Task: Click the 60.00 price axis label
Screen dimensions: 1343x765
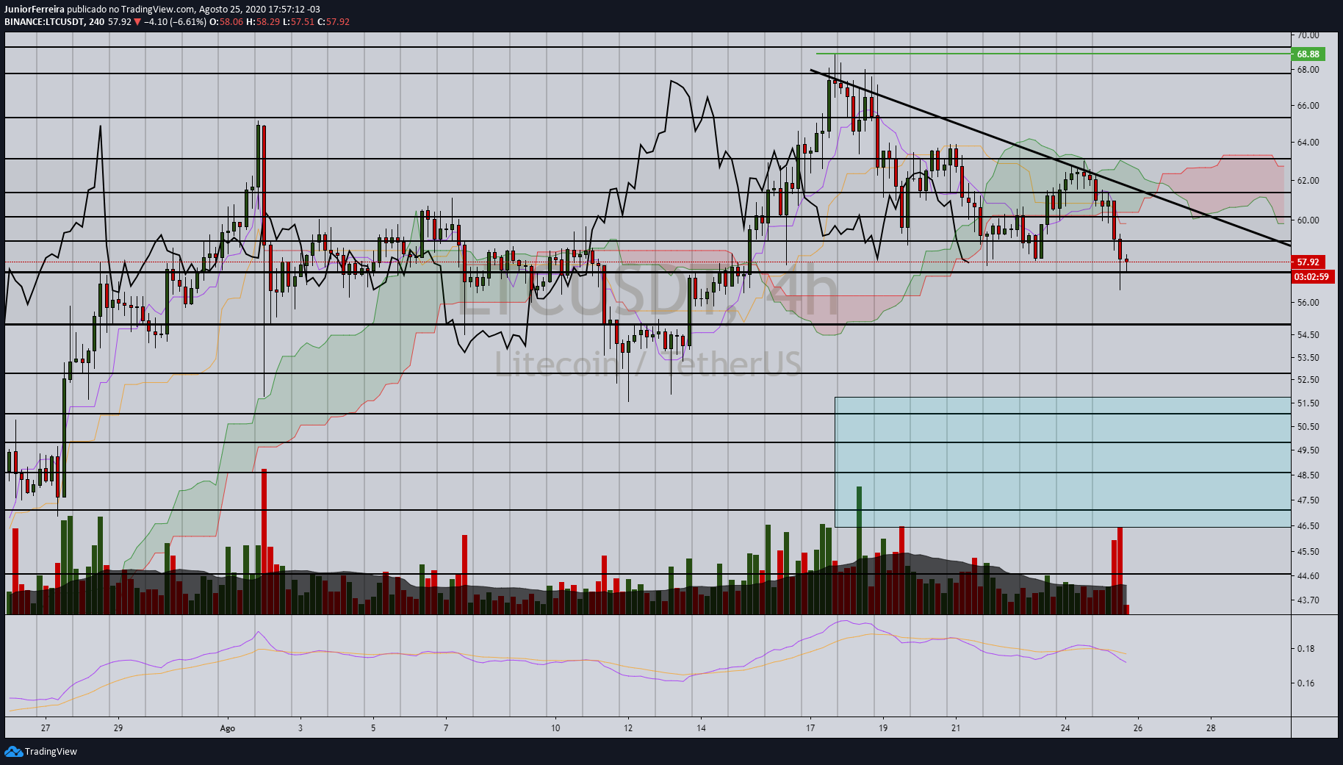Action: [x=1308, y=220]
